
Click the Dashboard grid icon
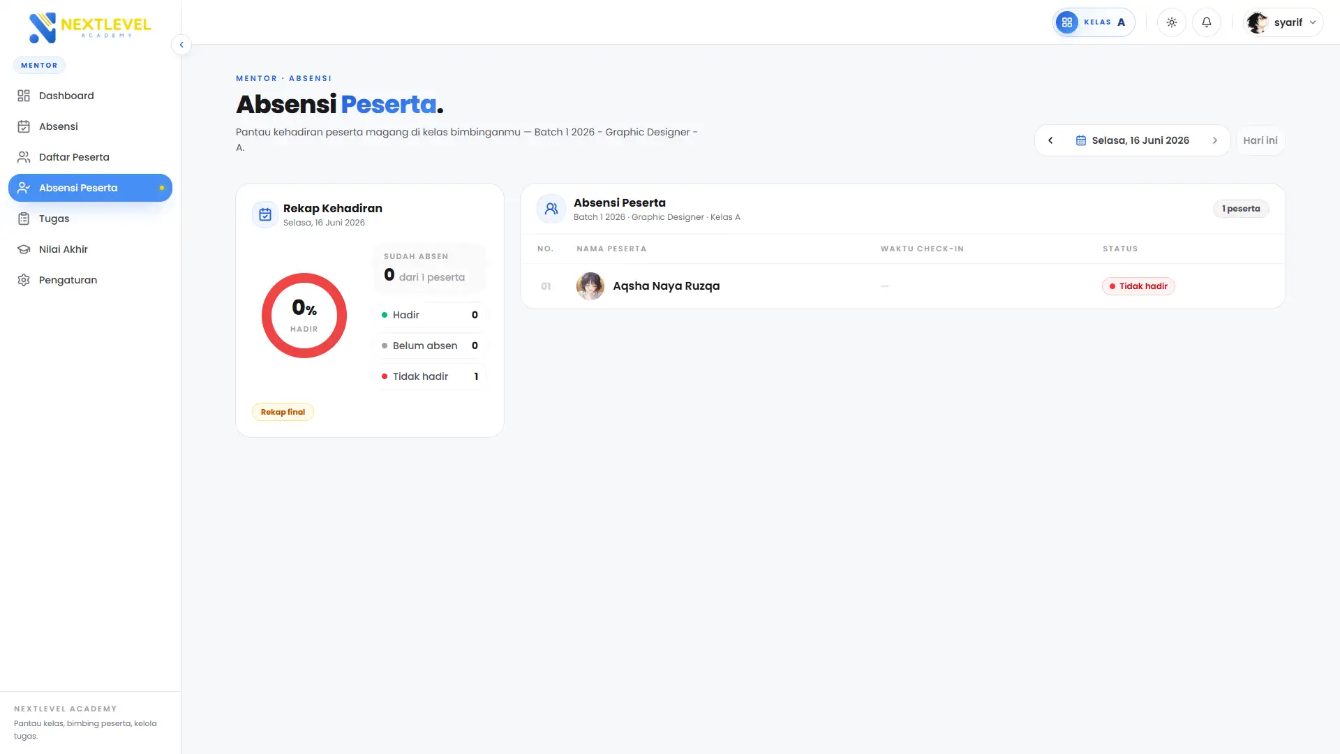(x=24, y=96)
